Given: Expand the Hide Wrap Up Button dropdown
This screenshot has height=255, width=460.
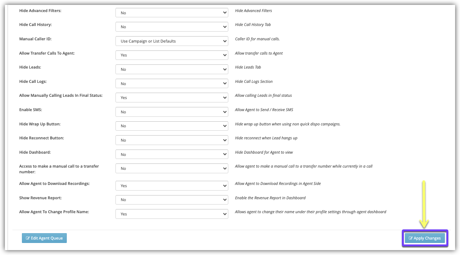Looking at the screenshot, I should (172, 126).
